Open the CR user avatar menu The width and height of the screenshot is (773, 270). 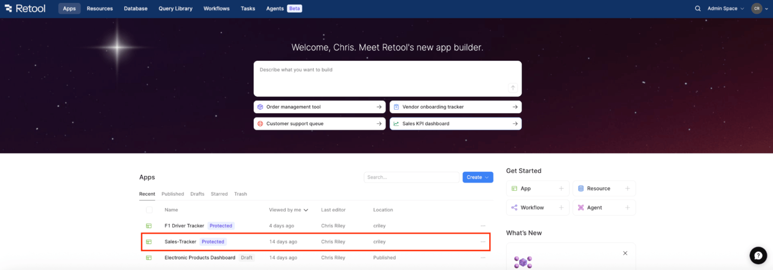point(760,9)
